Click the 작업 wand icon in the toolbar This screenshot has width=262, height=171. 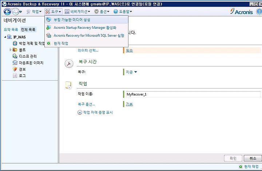[29, 12]
